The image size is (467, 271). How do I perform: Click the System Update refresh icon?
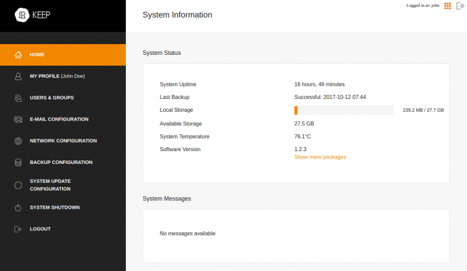(18, 185)
